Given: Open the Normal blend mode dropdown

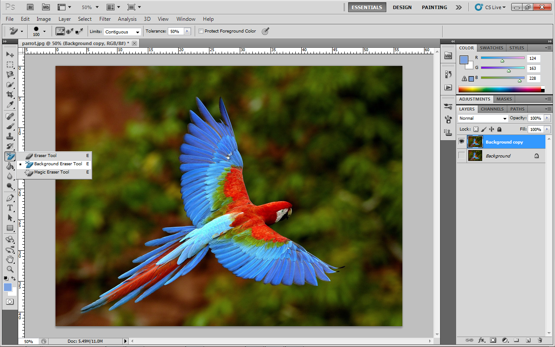Looking at the screenshot, I should pyautogui.click(x=483, y=118).
